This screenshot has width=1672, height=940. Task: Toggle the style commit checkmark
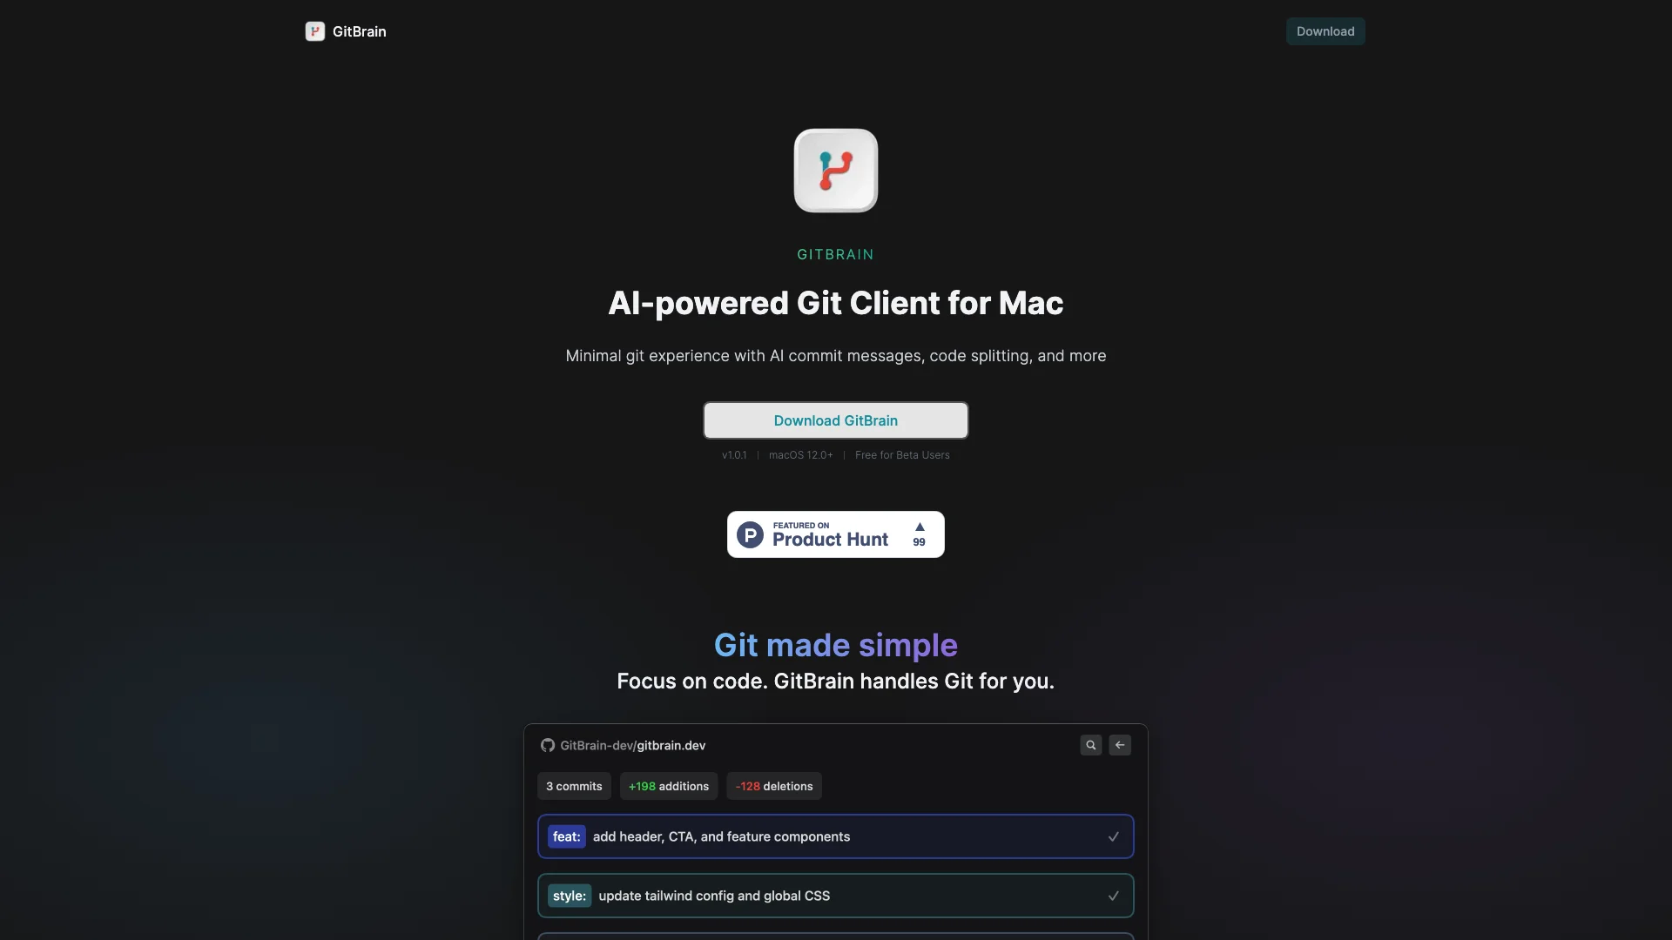coord(1113,896)
